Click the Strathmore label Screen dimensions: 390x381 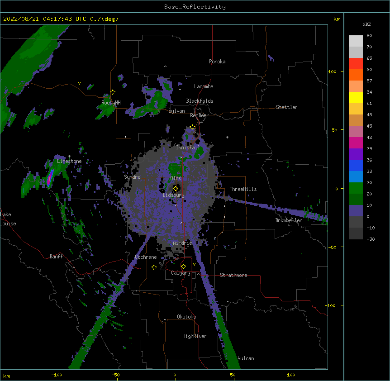tap(233, 275)
